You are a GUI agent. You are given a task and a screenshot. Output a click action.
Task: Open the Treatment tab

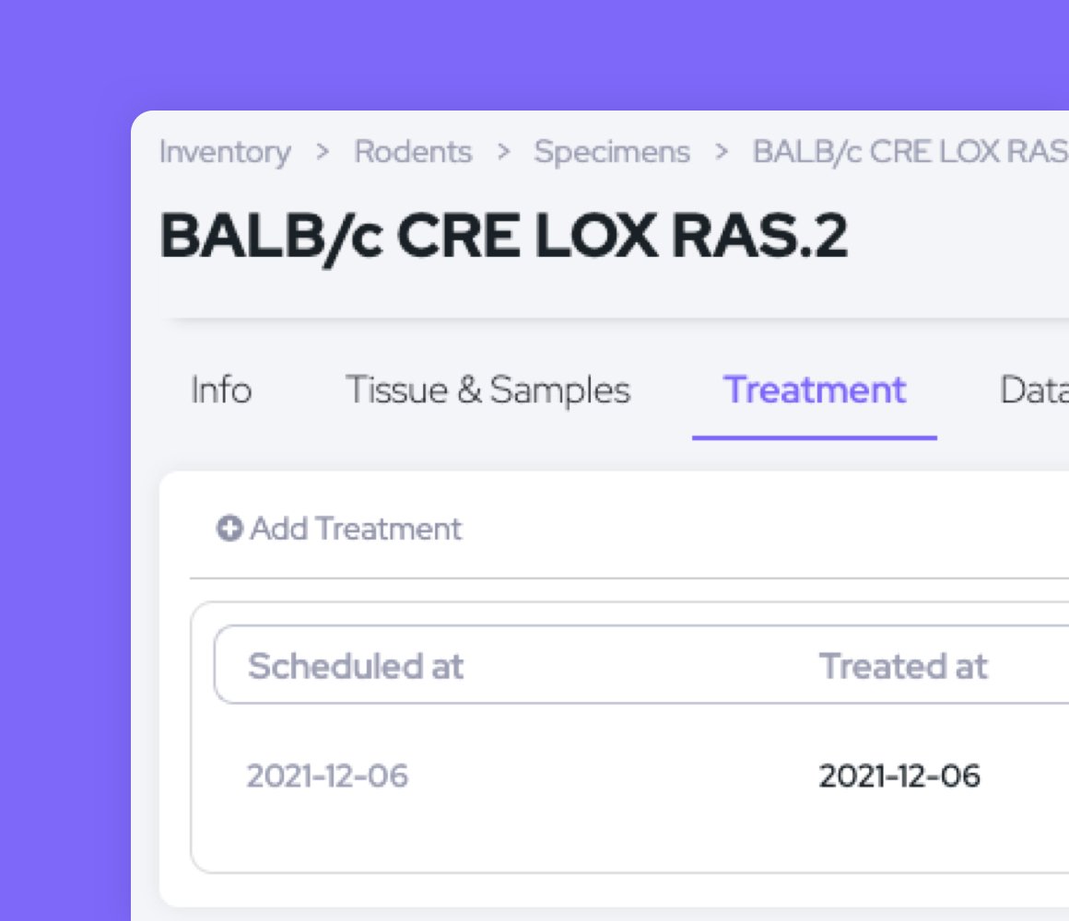815,390
